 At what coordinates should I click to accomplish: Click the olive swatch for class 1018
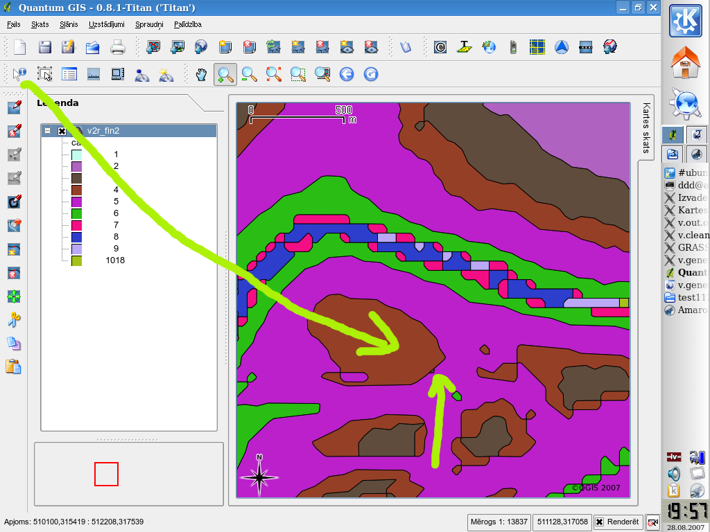tap(76, 260)
